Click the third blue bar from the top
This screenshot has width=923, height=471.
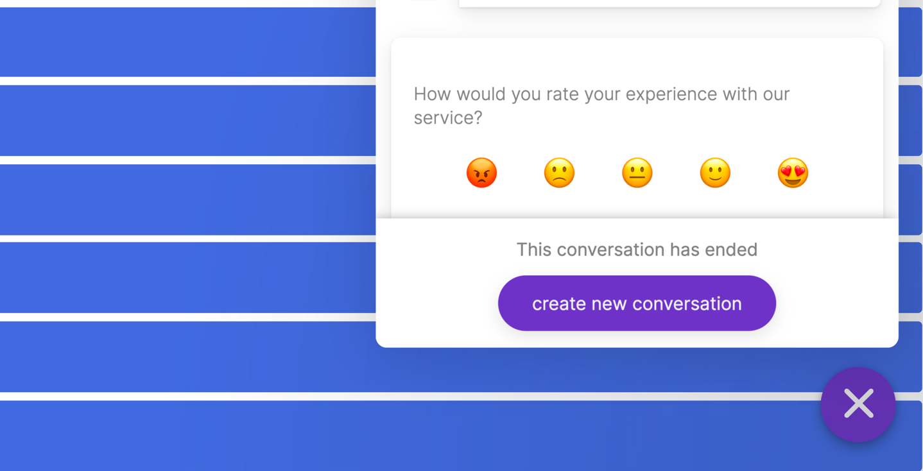[187, 200]
